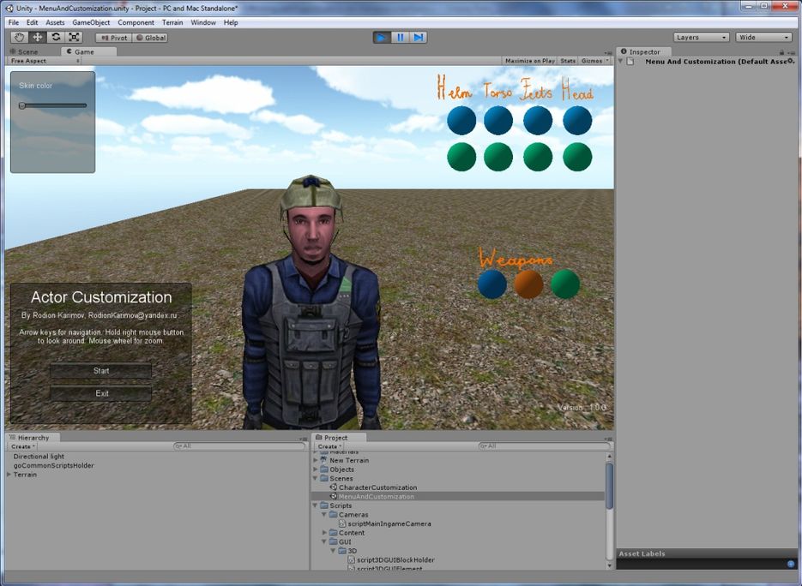
Task: Open the GameObject menu
Action: (x=91, y=22)
